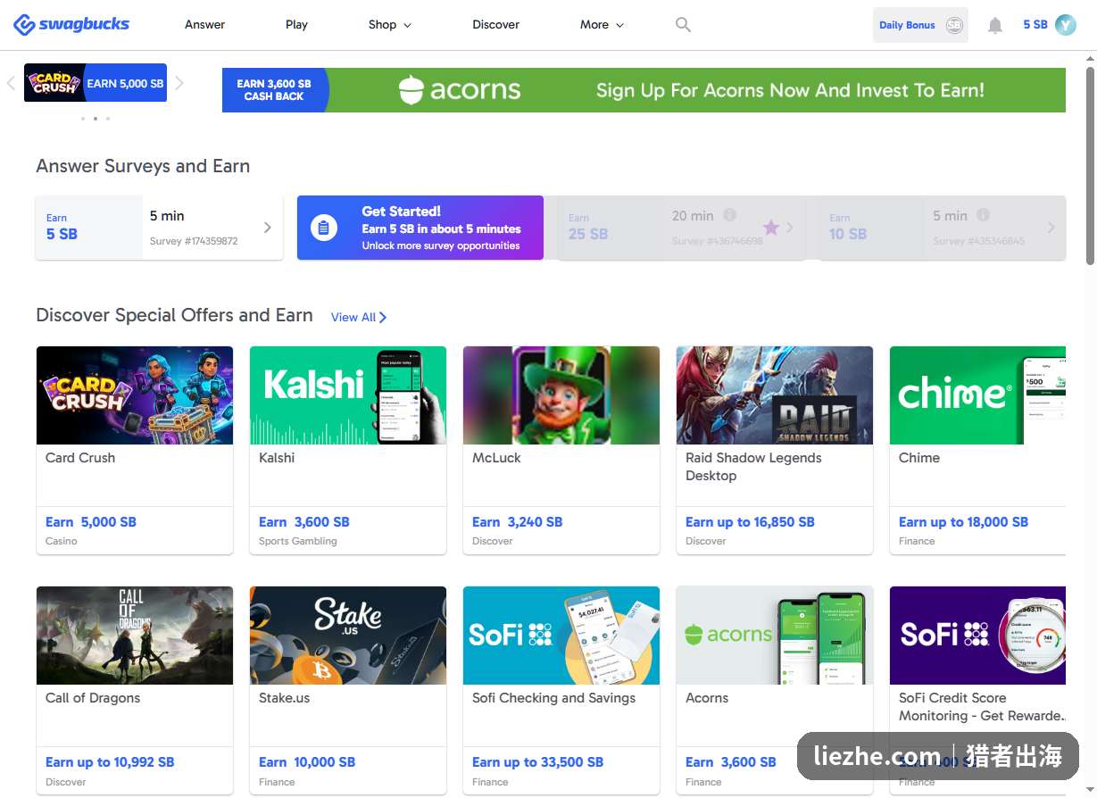Open the 25 SB twenty-minute survey
This screenshot has width=1097, height=798.
[681, 228]
